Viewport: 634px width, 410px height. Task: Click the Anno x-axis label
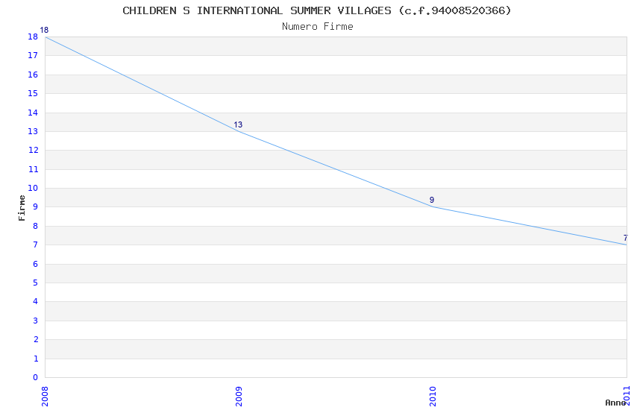click(x=615, y=403)
